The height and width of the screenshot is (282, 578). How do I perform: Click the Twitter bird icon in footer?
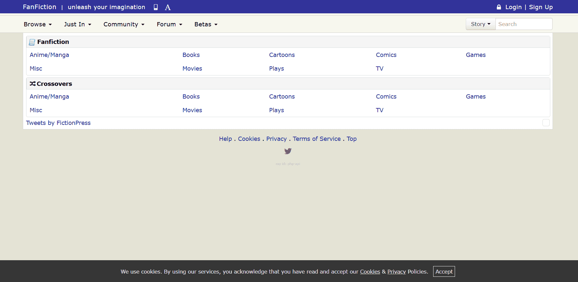click(x=288, y=151)
